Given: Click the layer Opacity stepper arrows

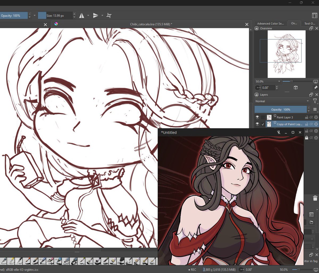Looking at the screenshot, I should (x=309, y=109).
